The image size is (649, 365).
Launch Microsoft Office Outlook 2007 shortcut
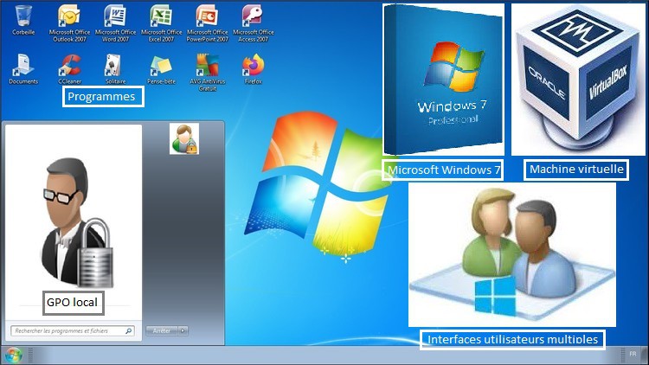pos(69,23)
